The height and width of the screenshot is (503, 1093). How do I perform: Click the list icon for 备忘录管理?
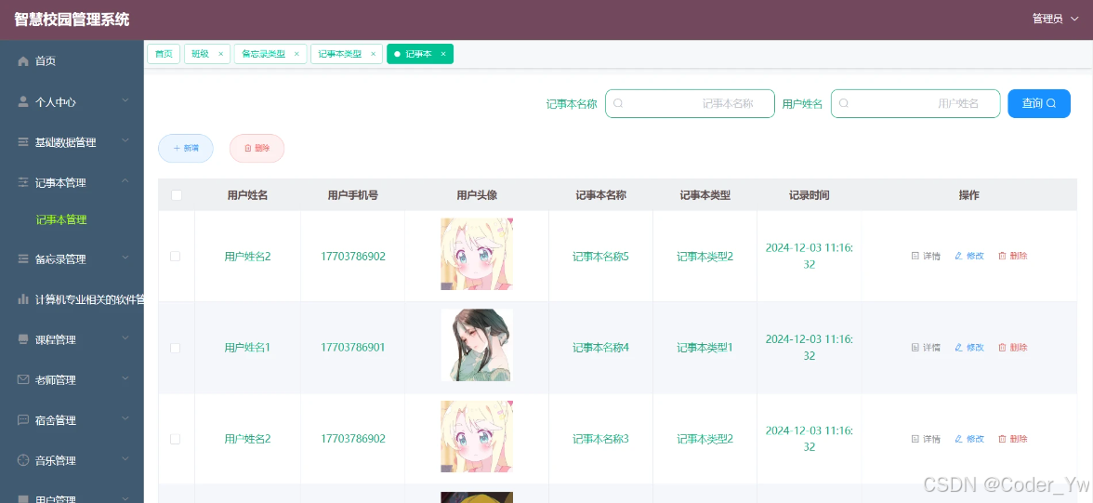23,258
